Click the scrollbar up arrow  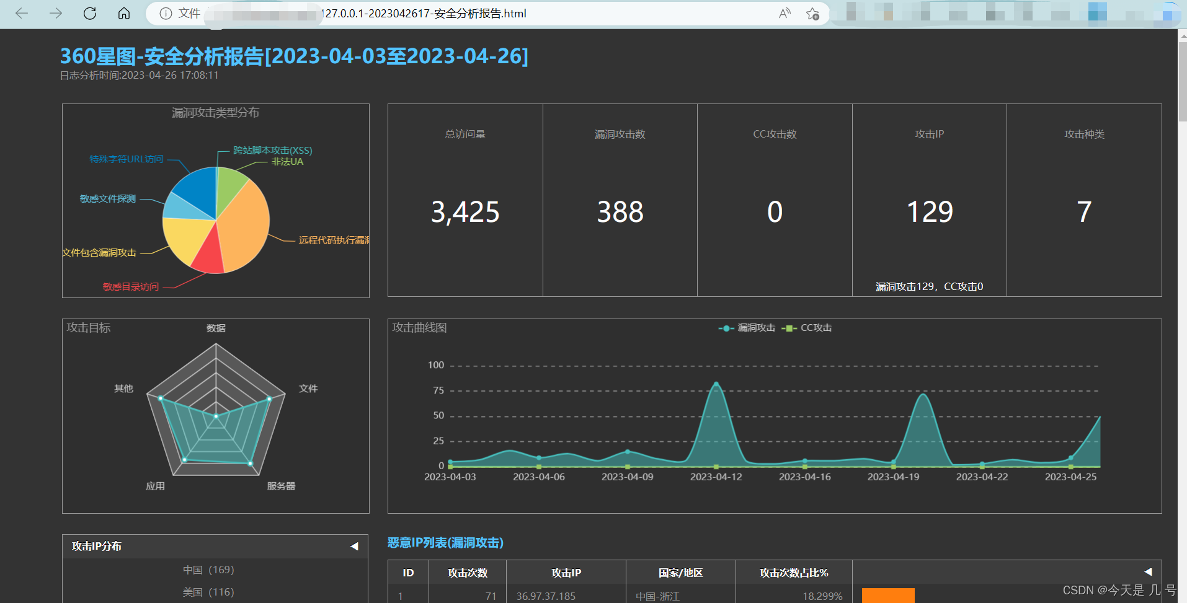coord(1182,35)
